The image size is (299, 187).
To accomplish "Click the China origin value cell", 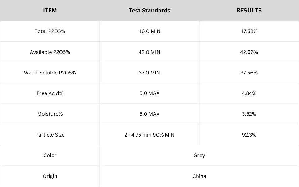I will (x=199, y=176).
